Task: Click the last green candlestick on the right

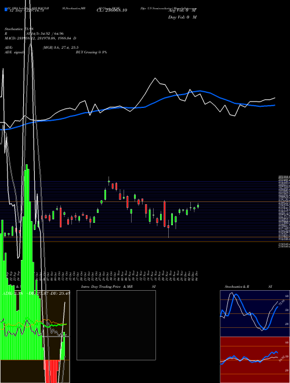Action: coord(198,206)
